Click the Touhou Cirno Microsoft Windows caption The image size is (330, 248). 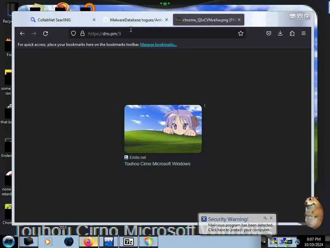click(x=157, y=164)
